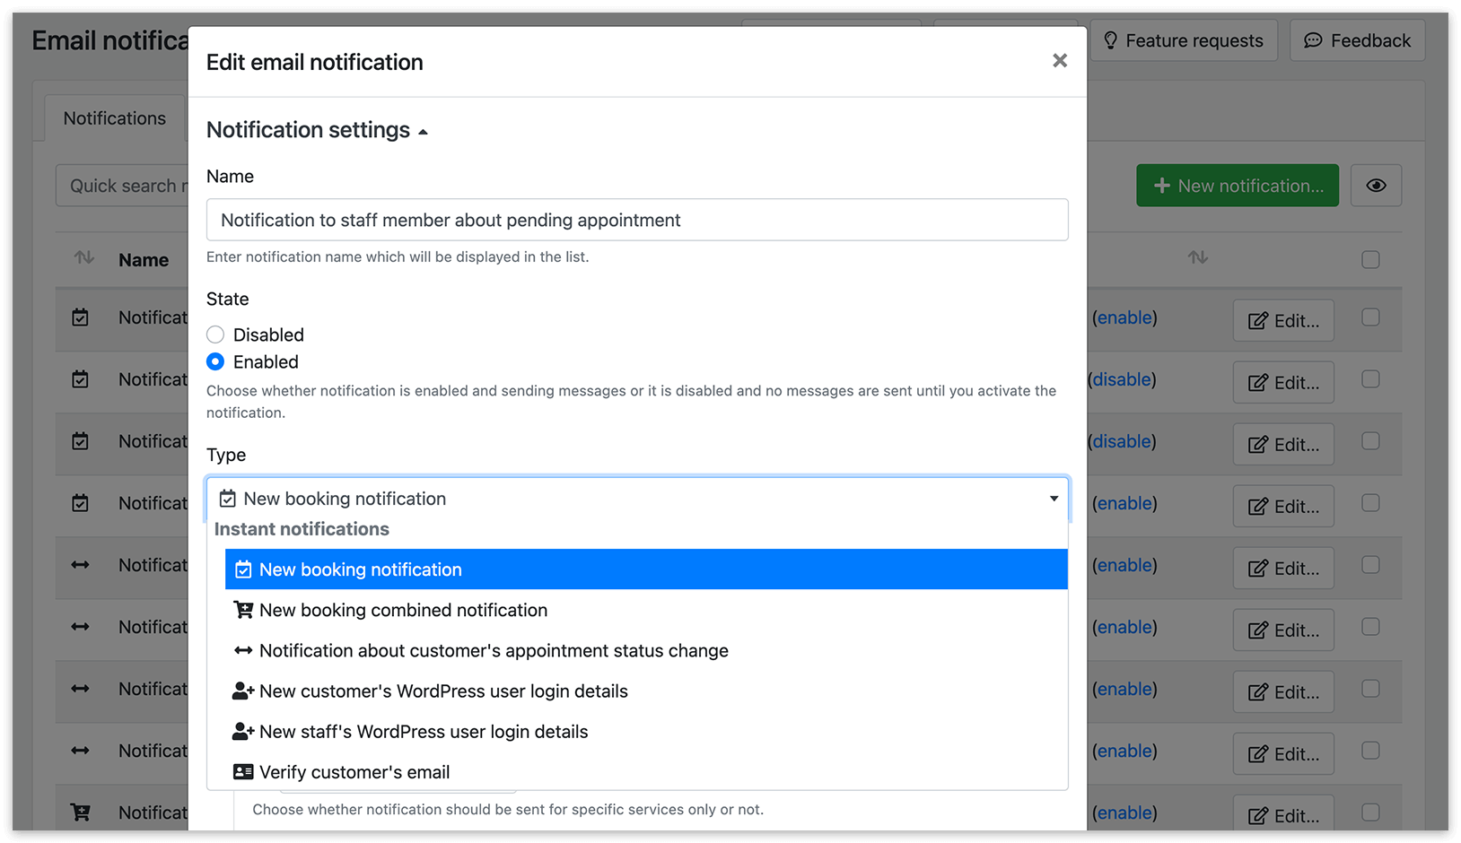Click speech bubble icon in Feedback button
The height and width of the screenshot is (843, 1461).
click(x=1313, y=40)
